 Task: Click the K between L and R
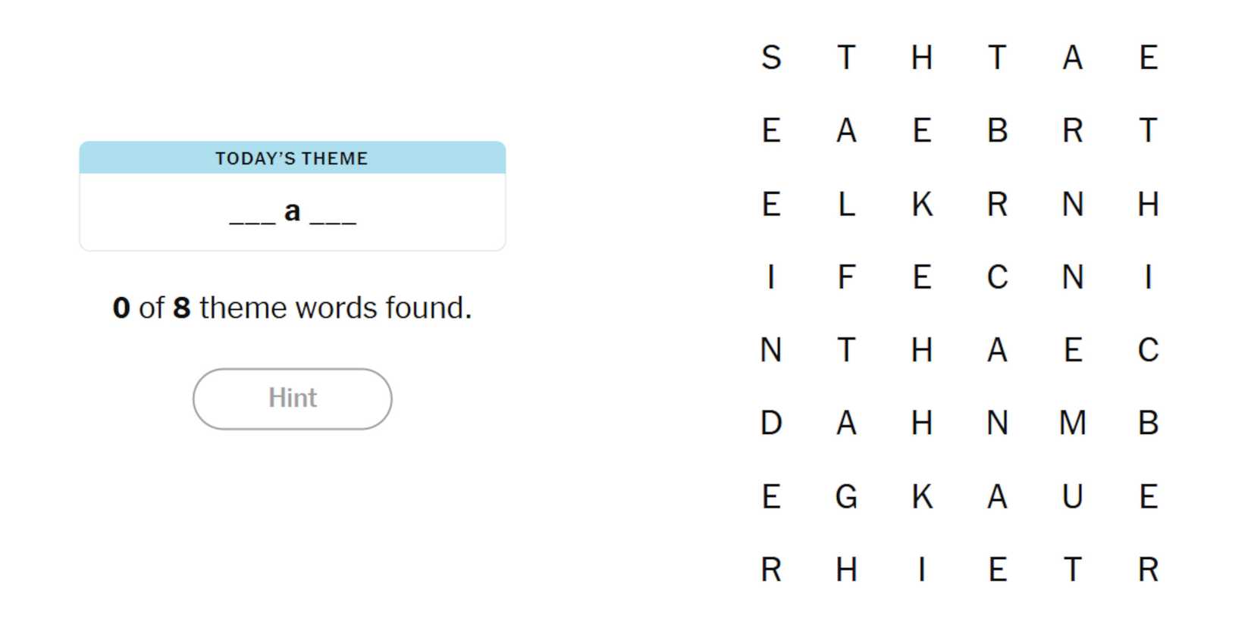click(921, 205)
